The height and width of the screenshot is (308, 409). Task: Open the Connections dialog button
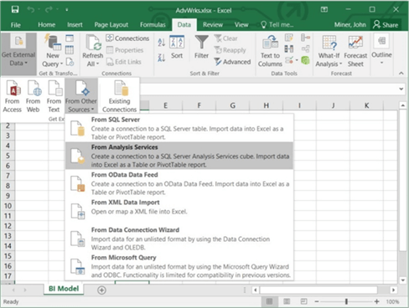pos(127,38)
